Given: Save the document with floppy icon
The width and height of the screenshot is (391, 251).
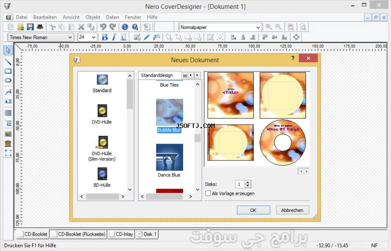Looking at the screenshot, I should coord(30,27).
